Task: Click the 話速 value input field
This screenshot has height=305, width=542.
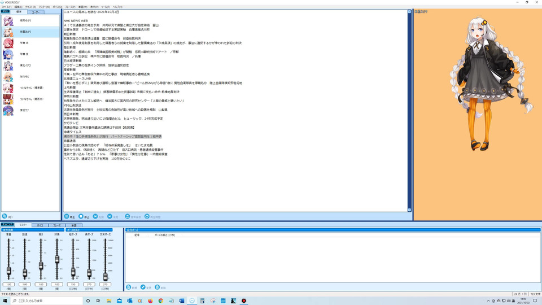Action: (25, 284)
